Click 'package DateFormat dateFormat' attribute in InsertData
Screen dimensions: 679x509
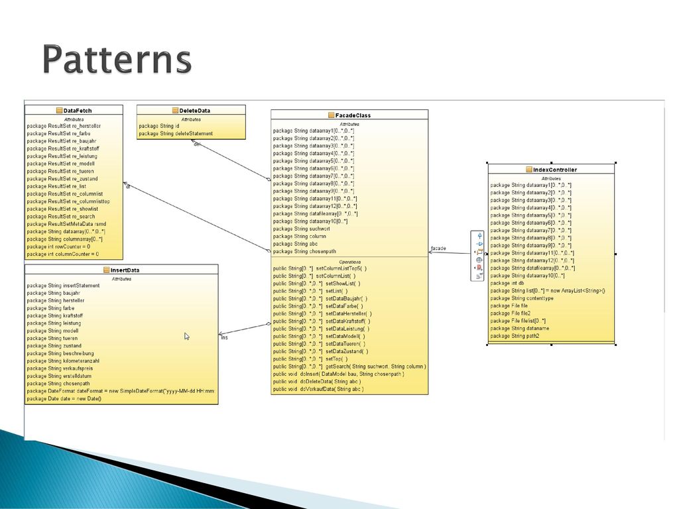click(121, 391)
